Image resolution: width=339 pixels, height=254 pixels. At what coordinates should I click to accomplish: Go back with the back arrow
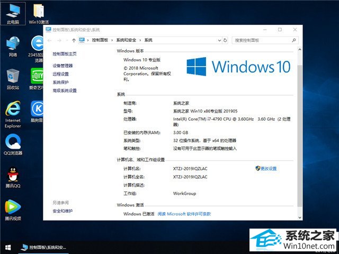[x=49, y=40]
